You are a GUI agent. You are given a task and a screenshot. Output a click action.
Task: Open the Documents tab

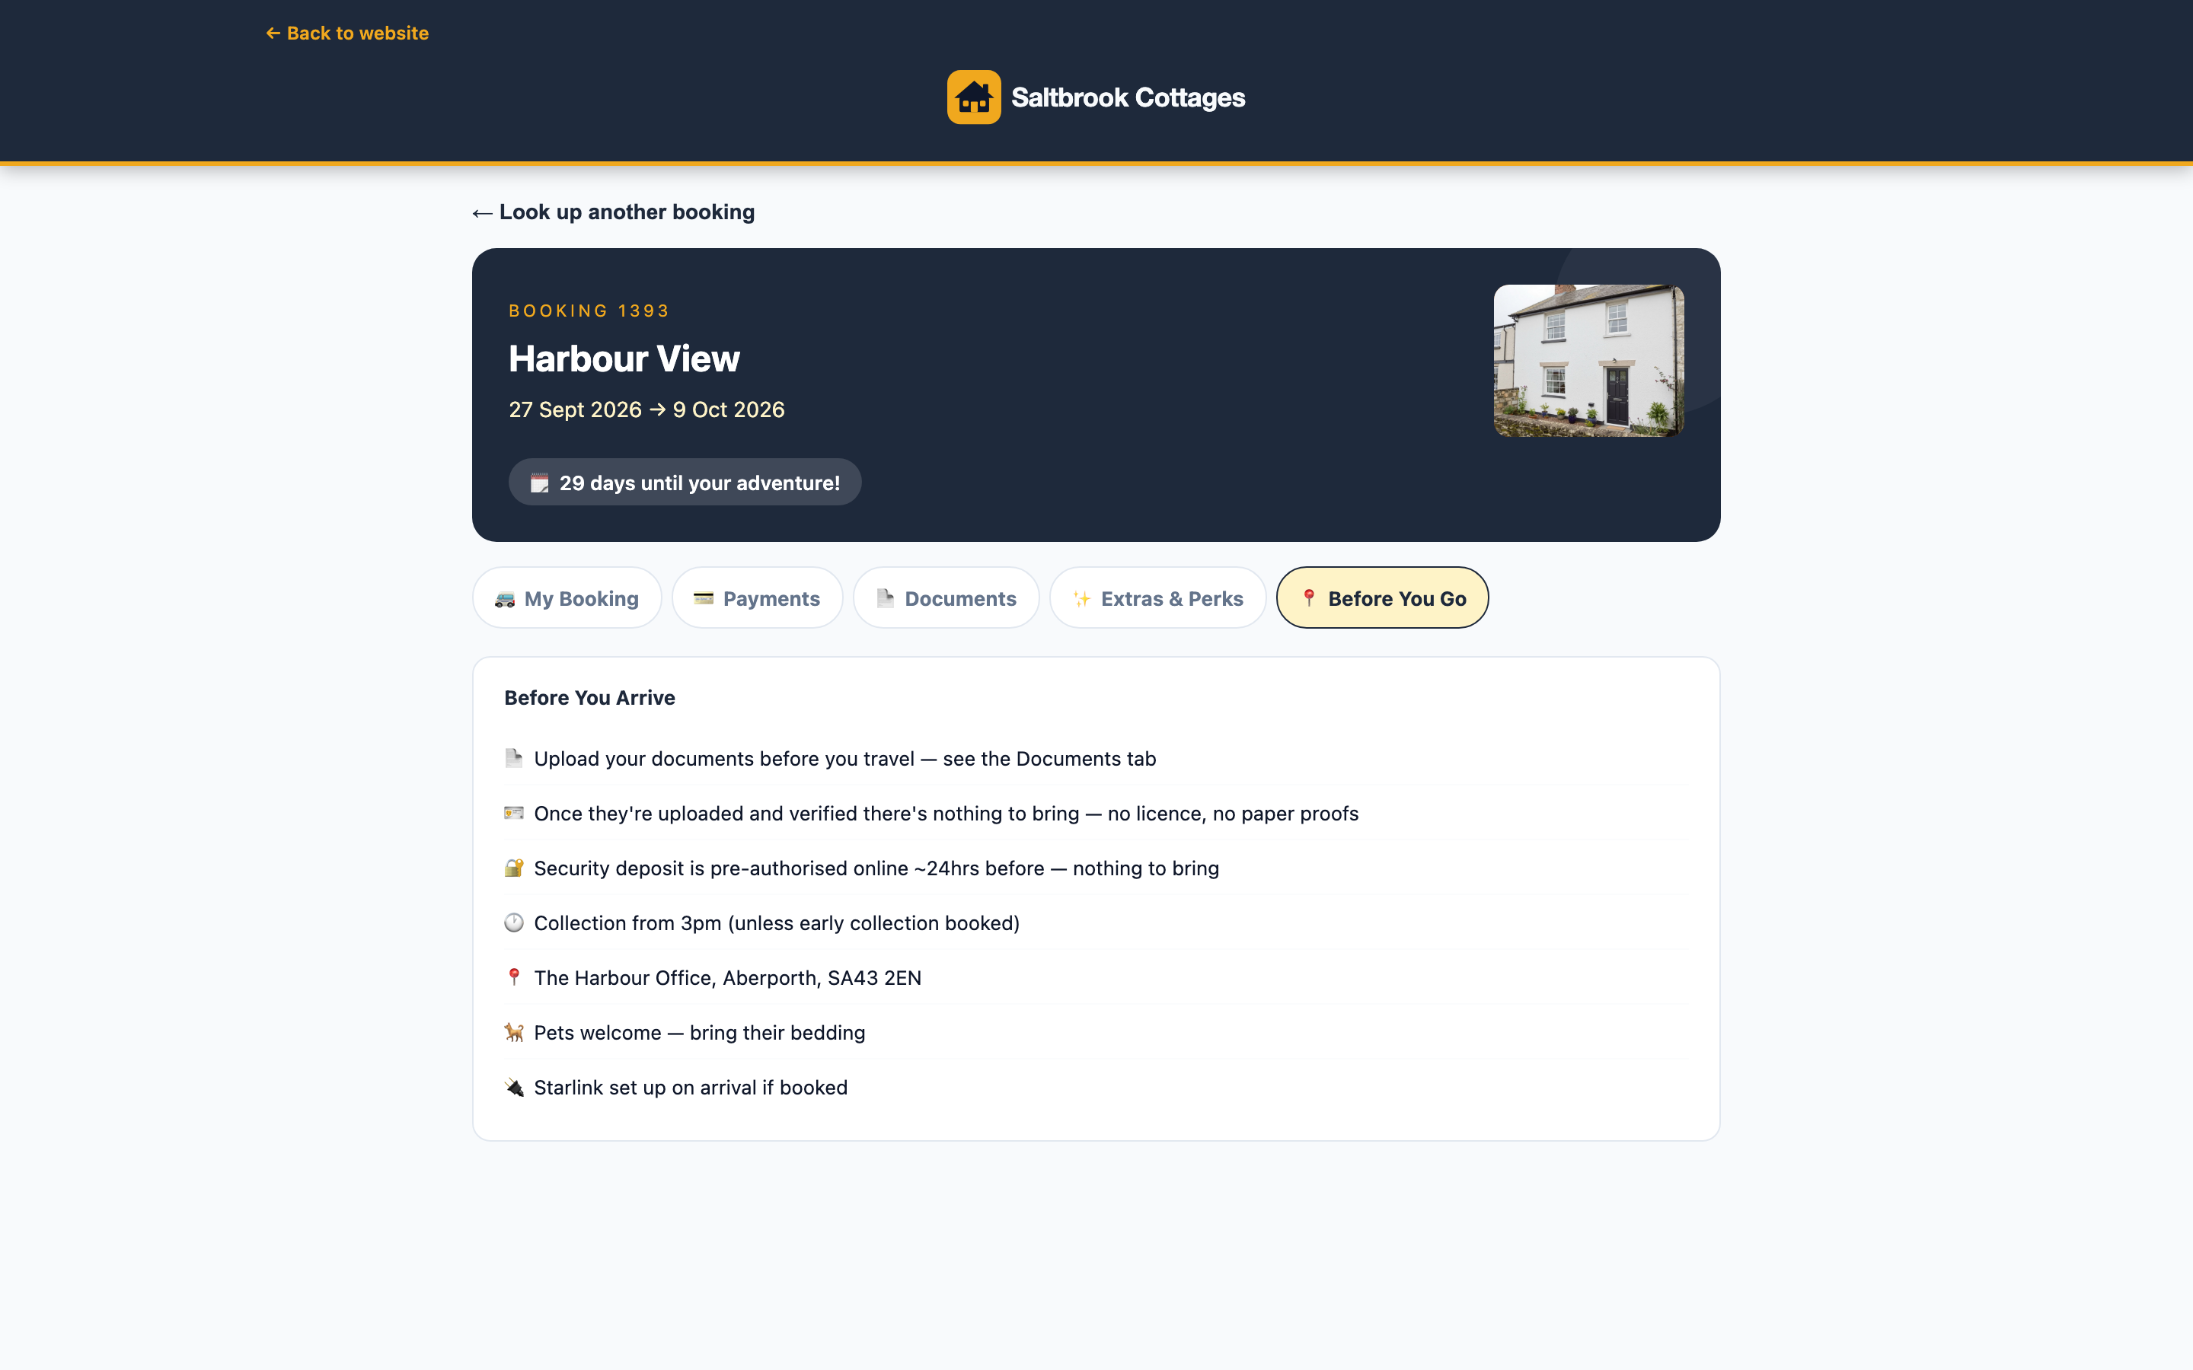[946, 598]
